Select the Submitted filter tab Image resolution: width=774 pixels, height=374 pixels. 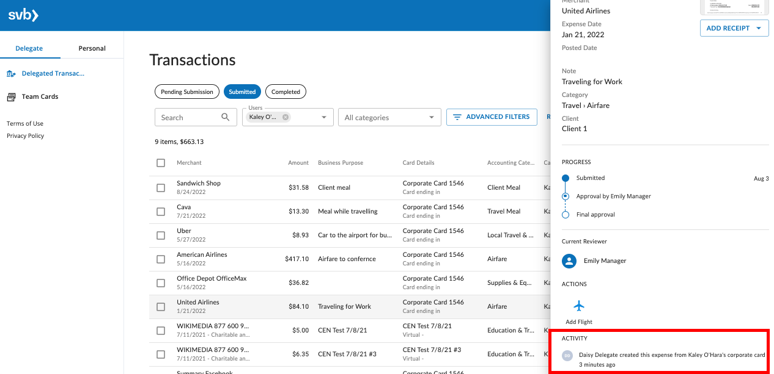pos(243,92)
